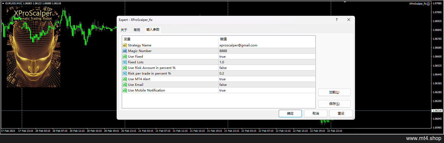
Task: Open the EURUSD,M15 chart menu arrow
Action: 3,3
